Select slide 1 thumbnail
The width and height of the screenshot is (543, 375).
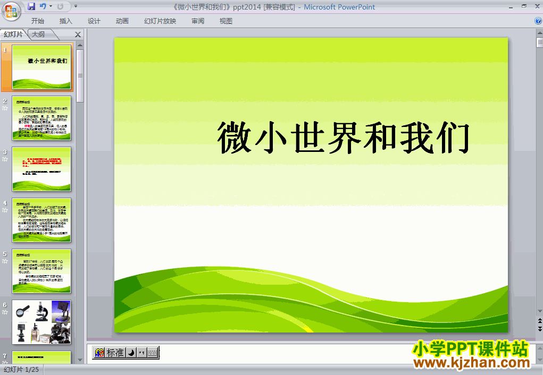(x=41, y=67)
